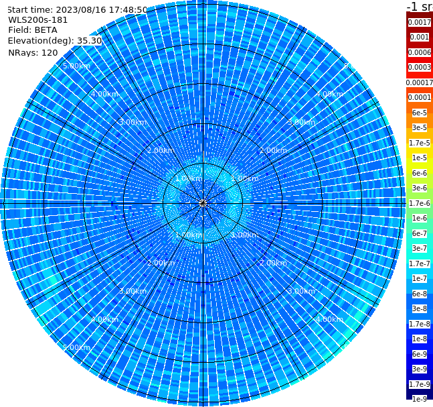Click the 1e-7 colorbar label
The image size is (433, 407).
(x=420, y=278)
